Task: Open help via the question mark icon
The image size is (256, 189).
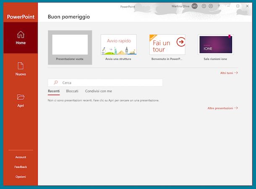Action: pyautogui.click(x=219, y=6)
